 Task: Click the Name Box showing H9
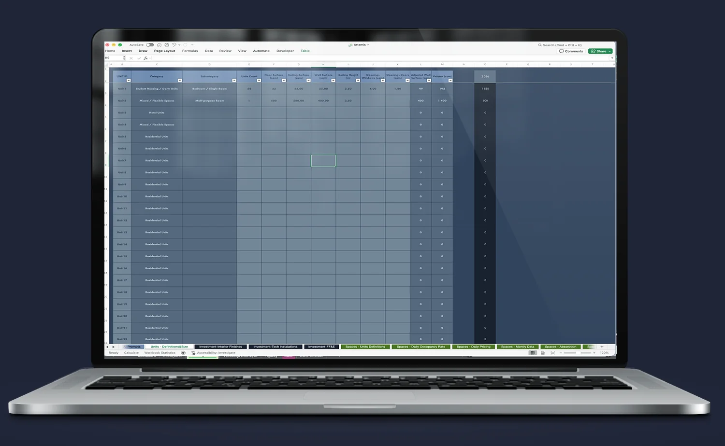tap(114, 58)
